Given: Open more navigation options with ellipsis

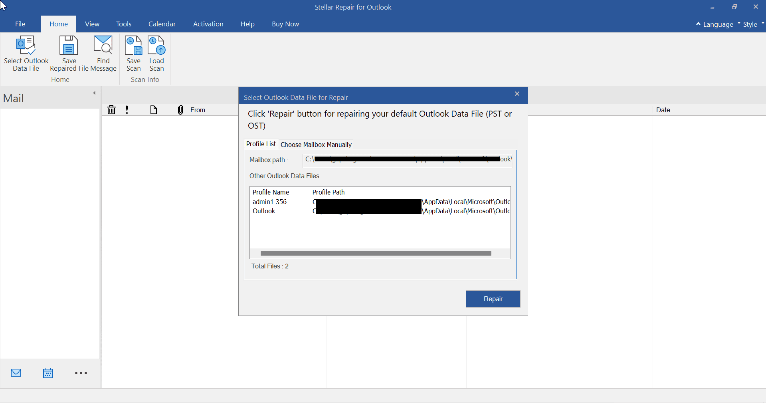Looking at the screenshot, I should (81, 373).
